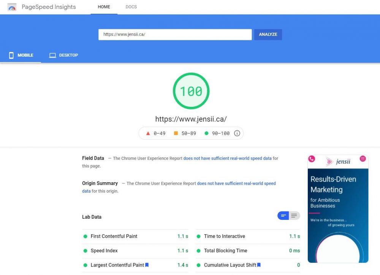
Task: Open Origin Summary insufficient speed data link
Action: [236, 183]
